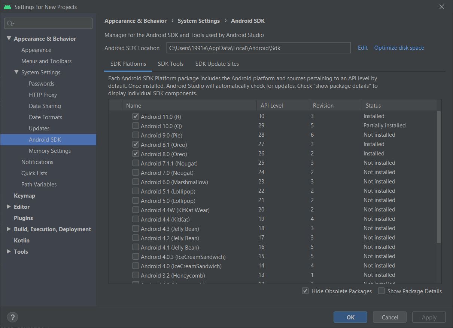Uncheck Android 11.0 (R) checkbox
The height and width of the screenshot is (328, 453).
pyautogui.click(x=136, y=116)
